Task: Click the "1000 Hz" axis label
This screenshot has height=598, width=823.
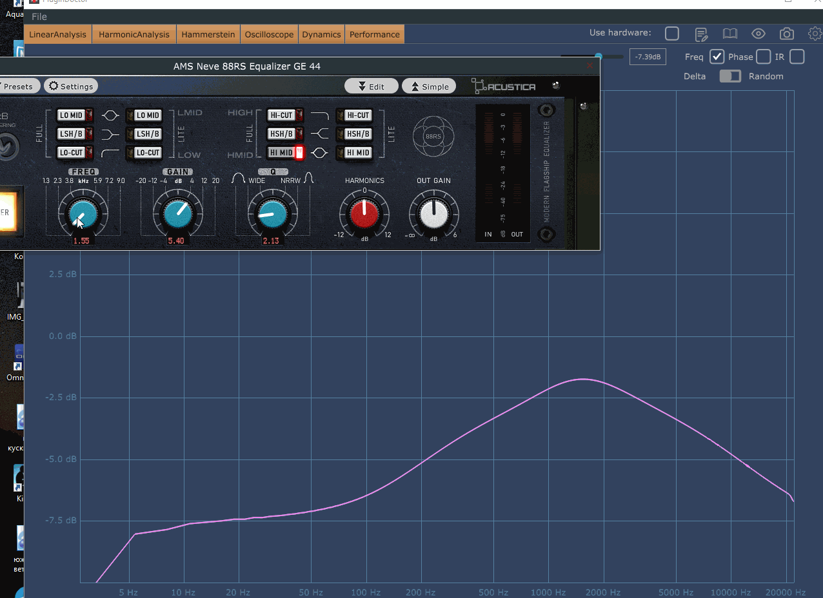Action: point(548,592)
